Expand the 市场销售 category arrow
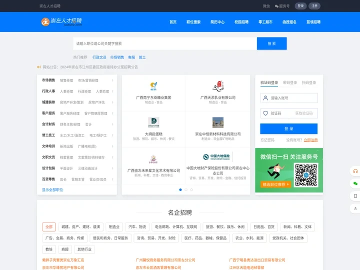Image resolution: width=360 pixels, height=270 pixels. pyautogui.click(x=112, y=80)
